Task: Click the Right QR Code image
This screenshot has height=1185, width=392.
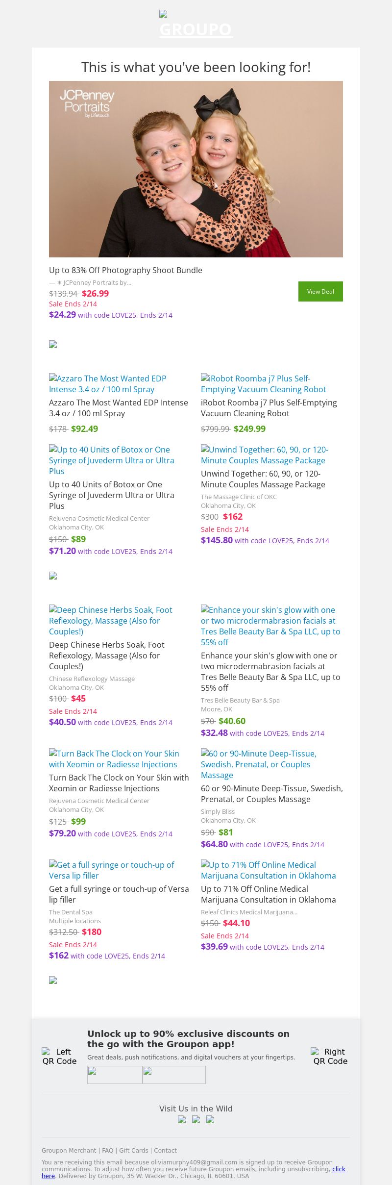Action: pyautogui.click(x=330, y=1056)
